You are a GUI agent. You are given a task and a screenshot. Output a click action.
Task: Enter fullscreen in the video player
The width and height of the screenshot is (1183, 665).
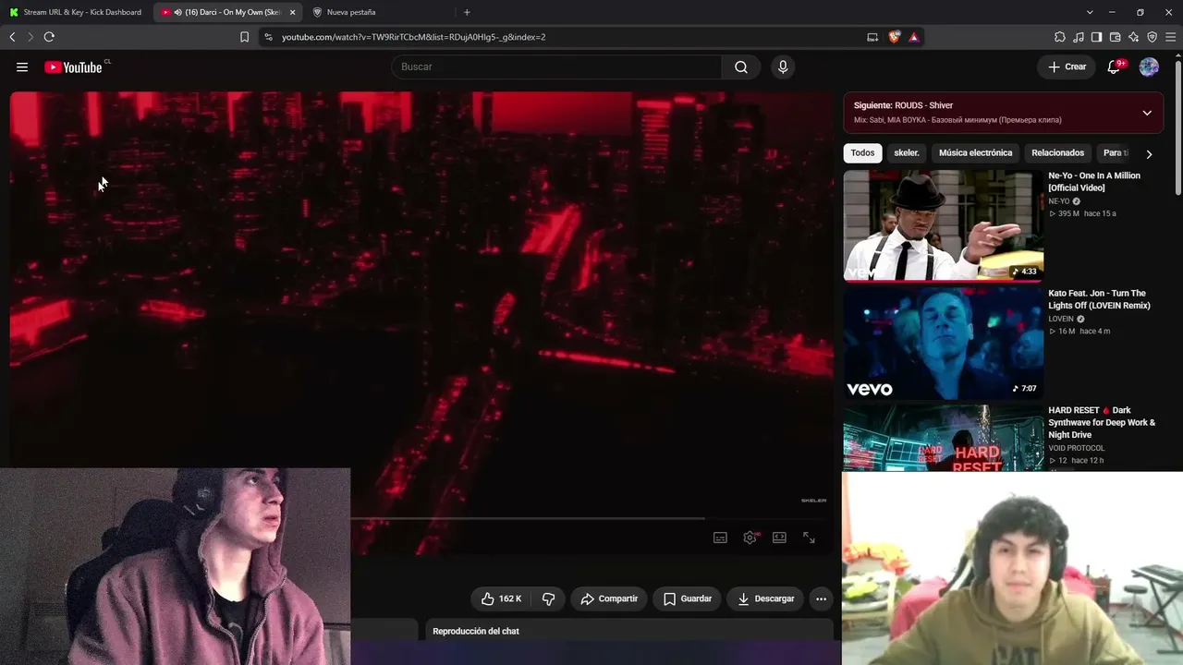pos(809,538)
